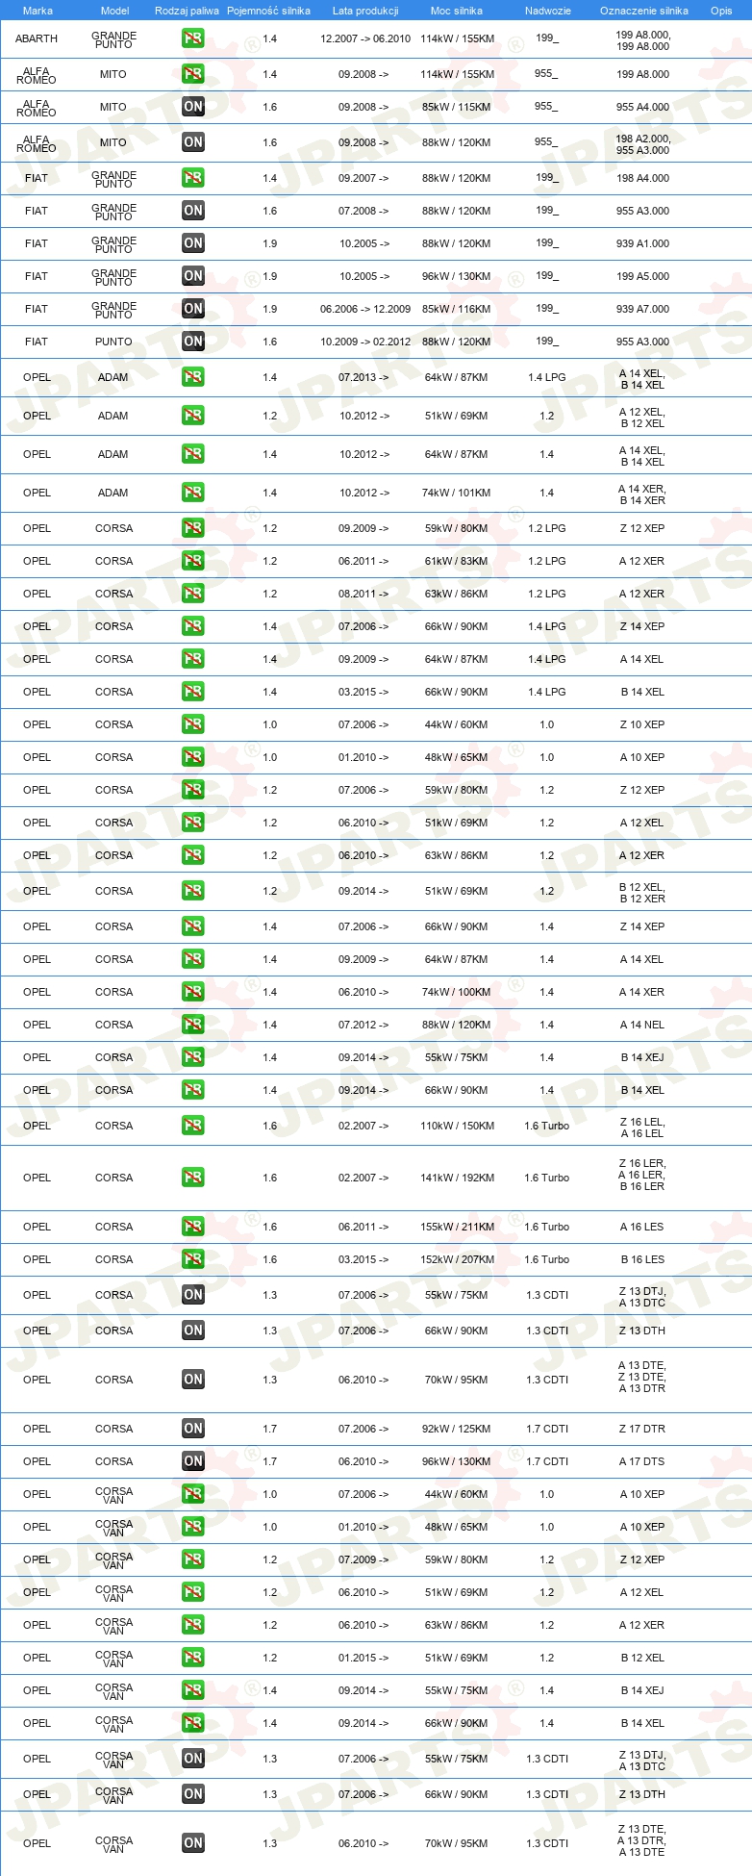752x1876 pixels.
Task: Click the ON icon for Corsa engine Z 17 DTR
Action: coord(193,1429)
